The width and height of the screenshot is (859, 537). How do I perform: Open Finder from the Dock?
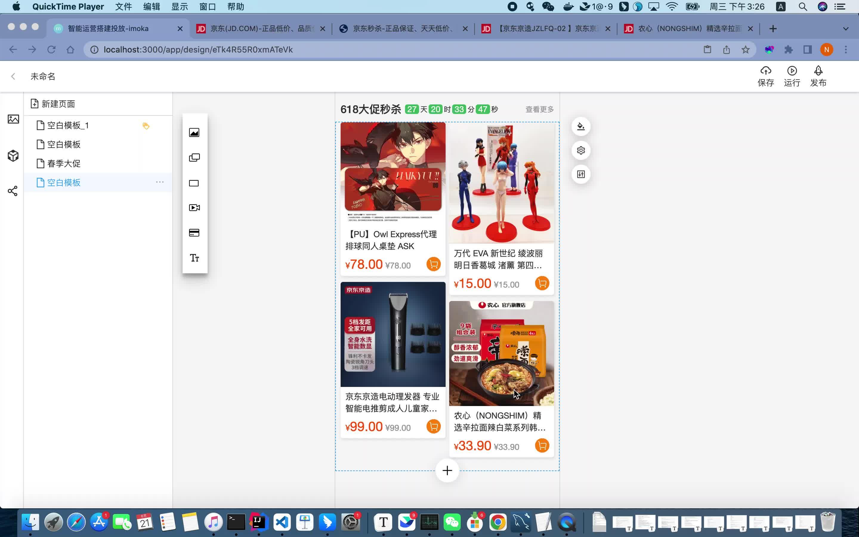30,522
